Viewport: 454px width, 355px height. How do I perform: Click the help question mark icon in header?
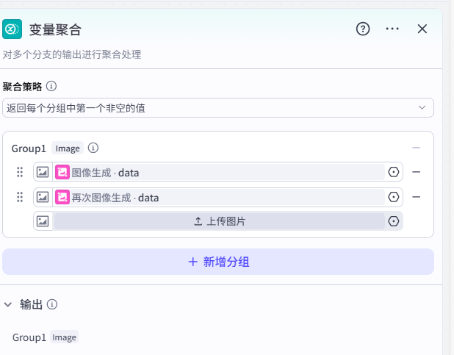(363, 29)
